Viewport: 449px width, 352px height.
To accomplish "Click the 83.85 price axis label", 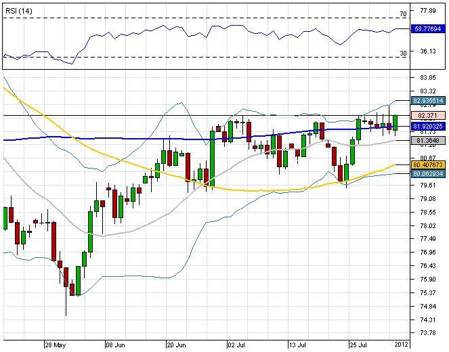I will point(427,78).
